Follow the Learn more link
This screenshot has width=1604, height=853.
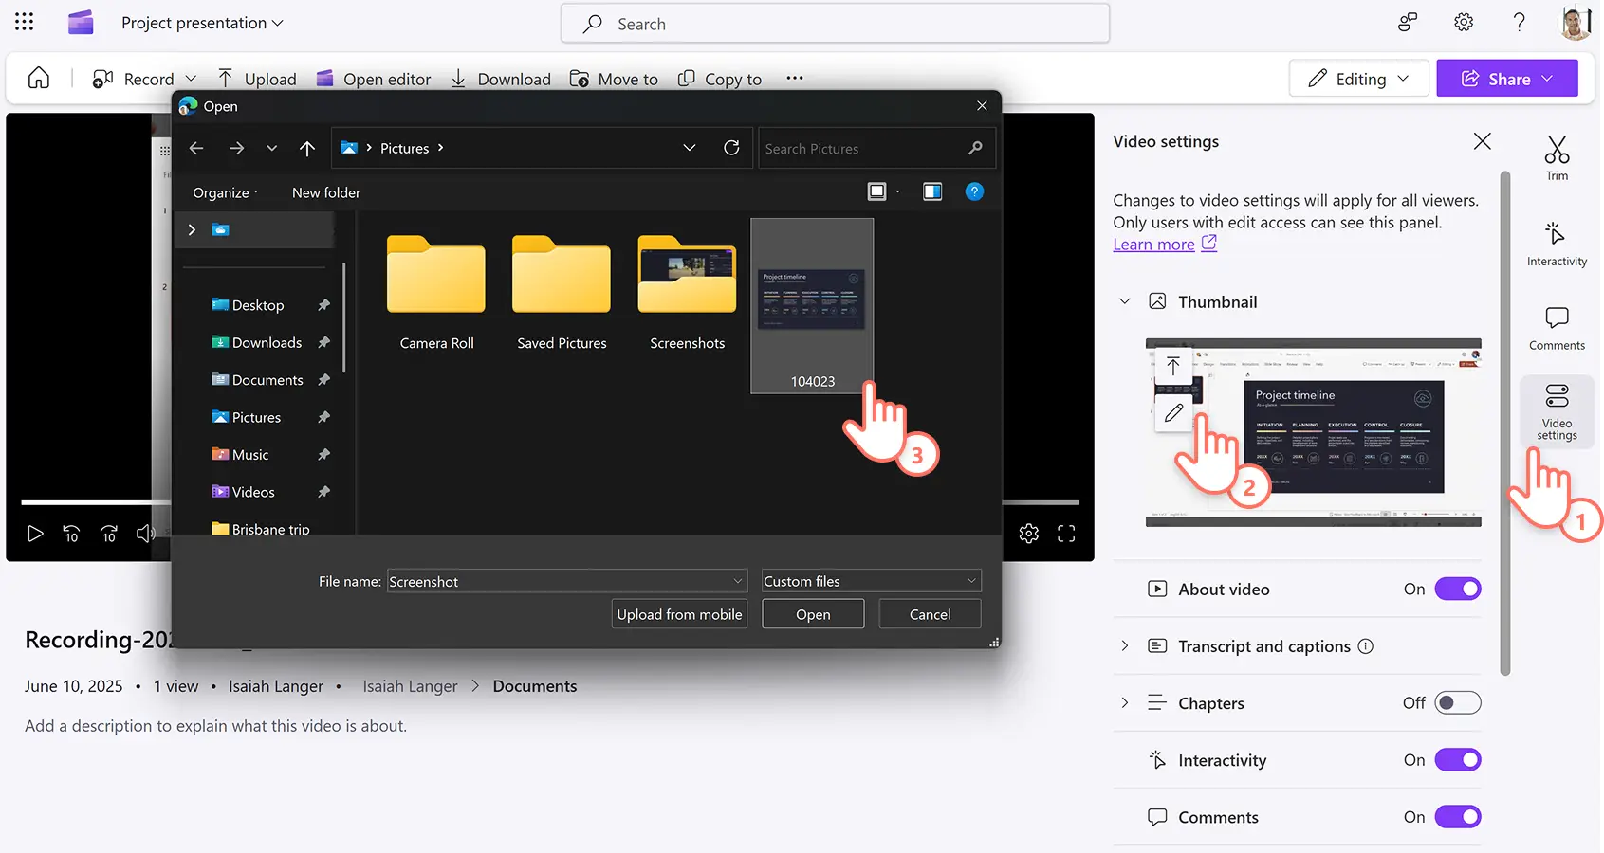click(1153, 245)
